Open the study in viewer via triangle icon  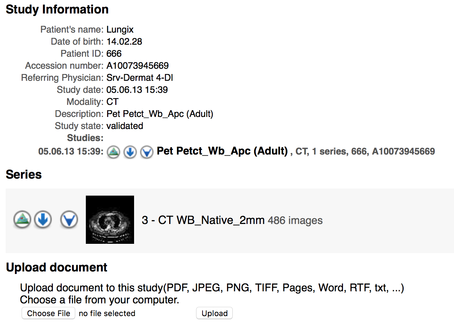[x=113, y=152]
